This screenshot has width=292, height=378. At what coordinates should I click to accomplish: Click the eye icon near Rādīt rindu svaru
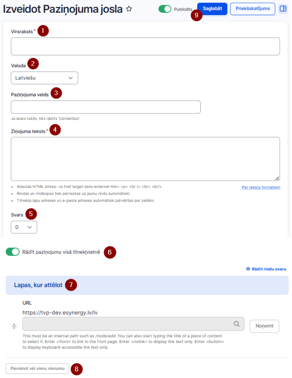(x=248, y=269)
